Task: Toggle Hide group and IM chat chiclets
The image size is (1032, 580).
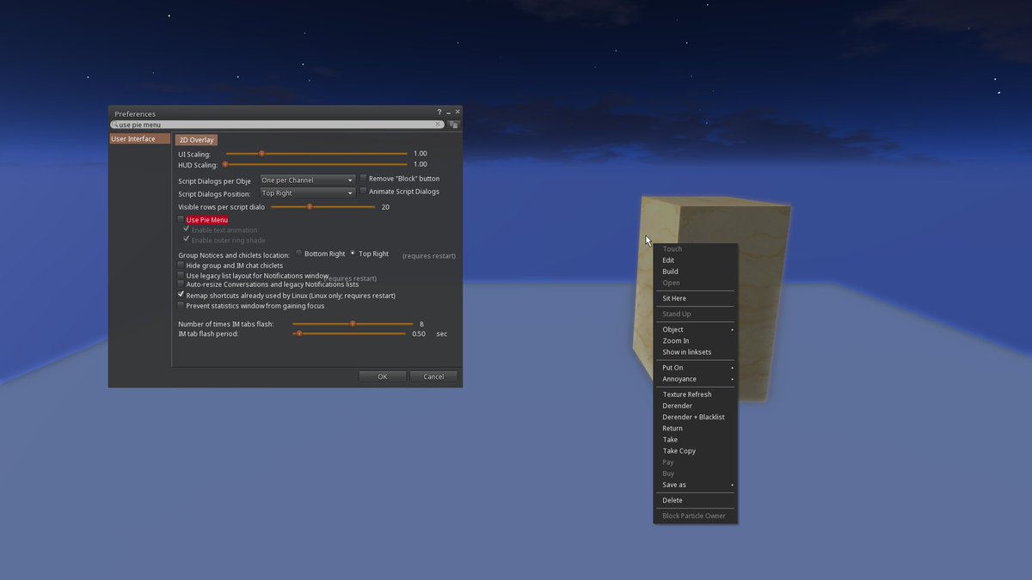Action: (181, 266)
